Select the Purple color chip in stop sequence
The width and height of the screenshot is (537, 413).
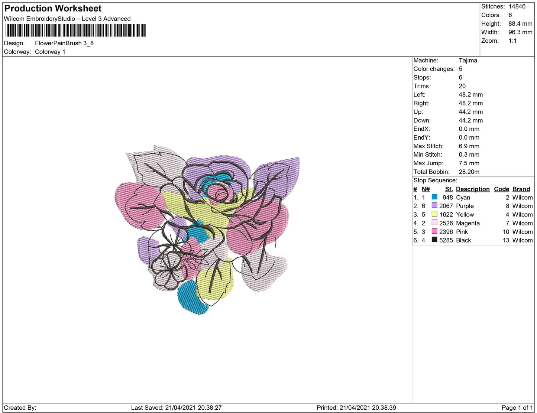pos(434,206)
